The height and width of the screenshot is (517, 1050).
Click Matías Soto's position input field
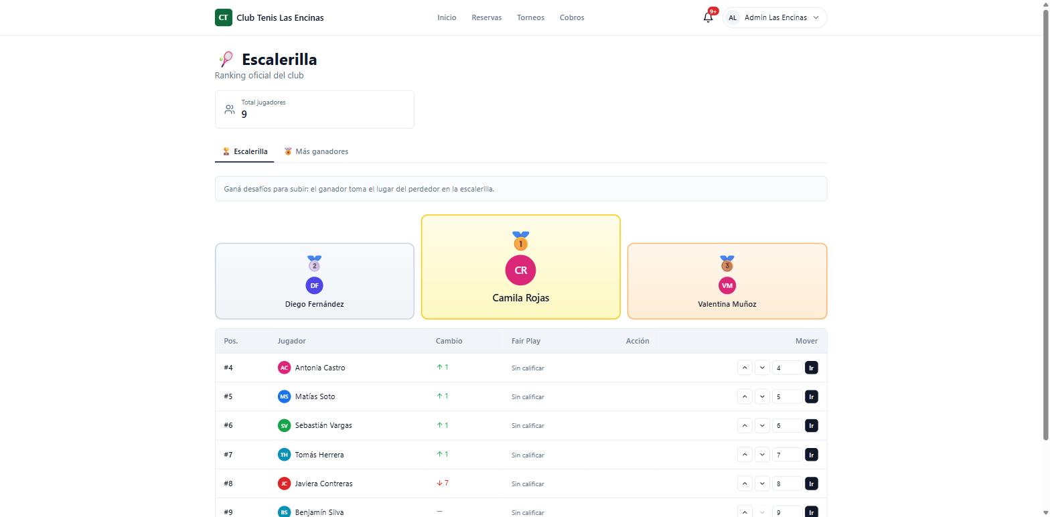pyautogui.click(x=787, y=396)
